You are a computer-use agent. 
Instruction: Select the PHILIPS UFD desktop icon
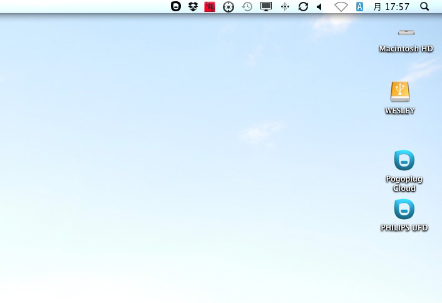[404, 209]
